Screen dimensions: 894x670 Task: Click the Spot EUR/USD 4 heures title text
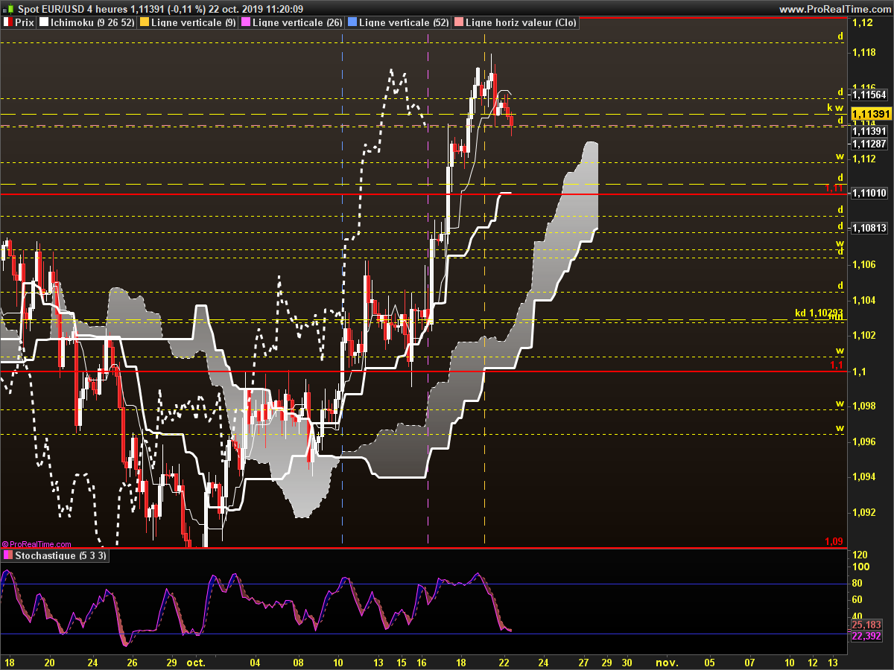pos(72,9)
